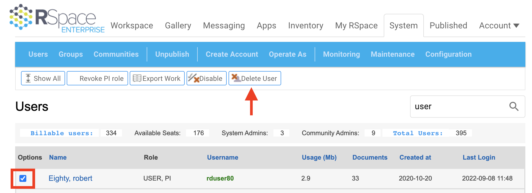This screenshot has width=532, height=193.
Task: Click the RSpace Enterprise logo
Action: coord(57,18)
